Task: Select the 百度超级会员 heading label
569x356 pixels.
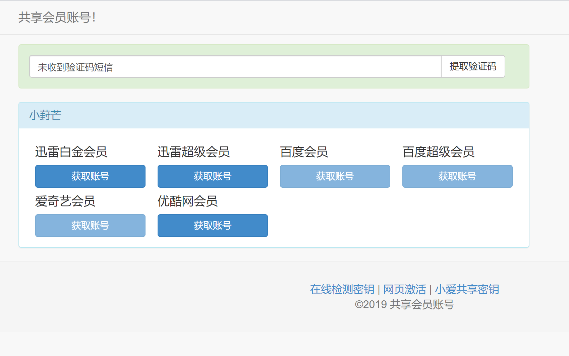Action: (438, 152)
